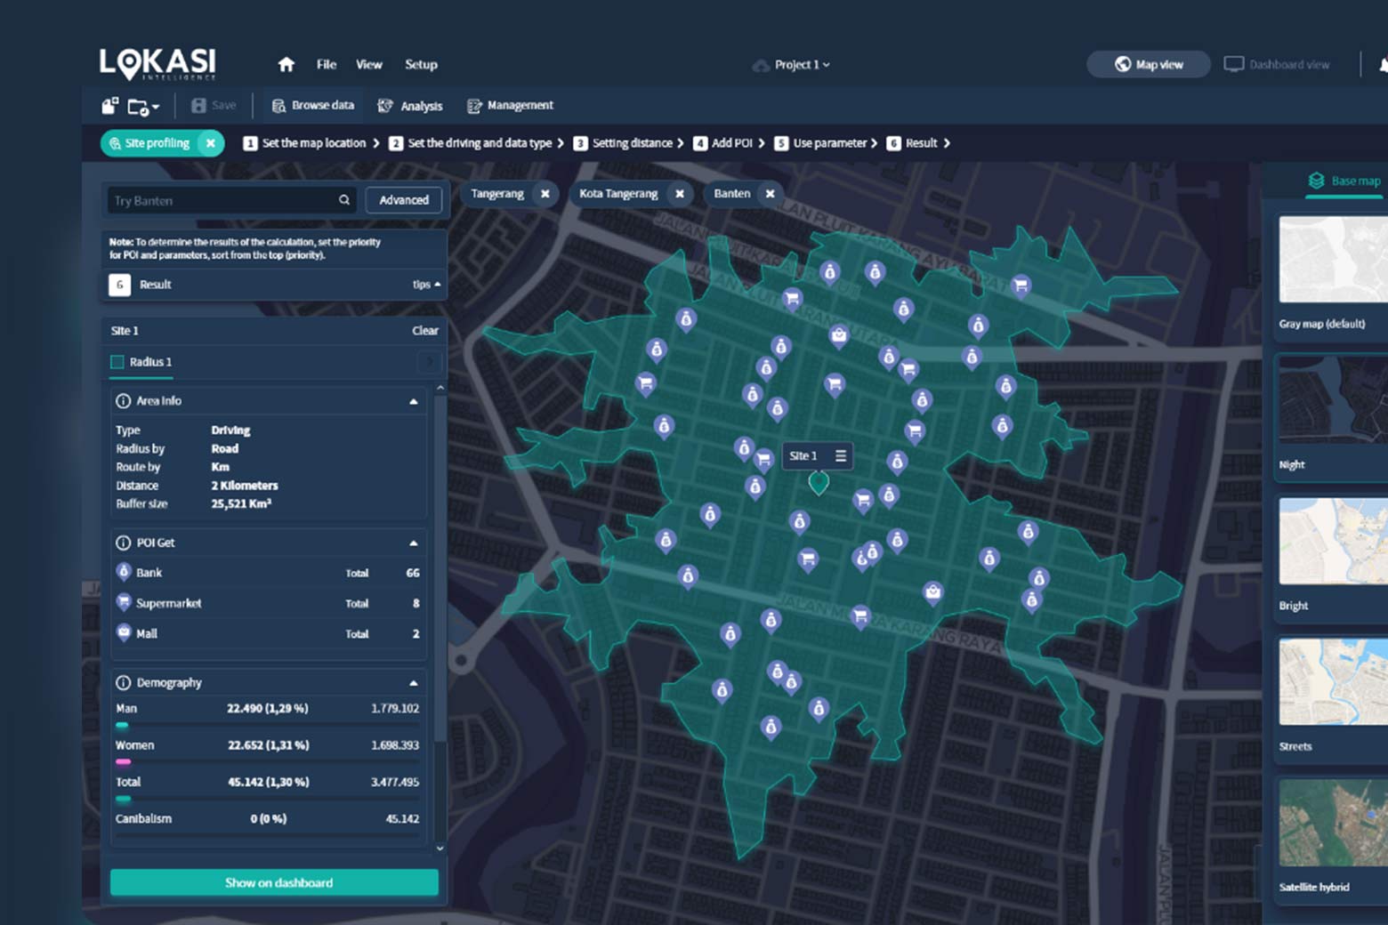
Task: Click the search magnifier icon
Action: pos(344,200)
